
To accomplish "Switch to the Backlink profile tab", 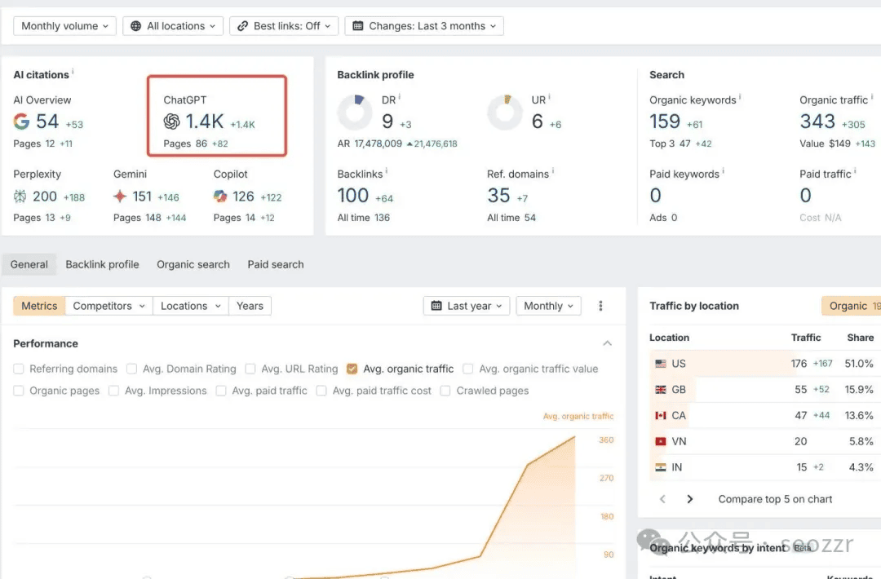I will [102, 264].
